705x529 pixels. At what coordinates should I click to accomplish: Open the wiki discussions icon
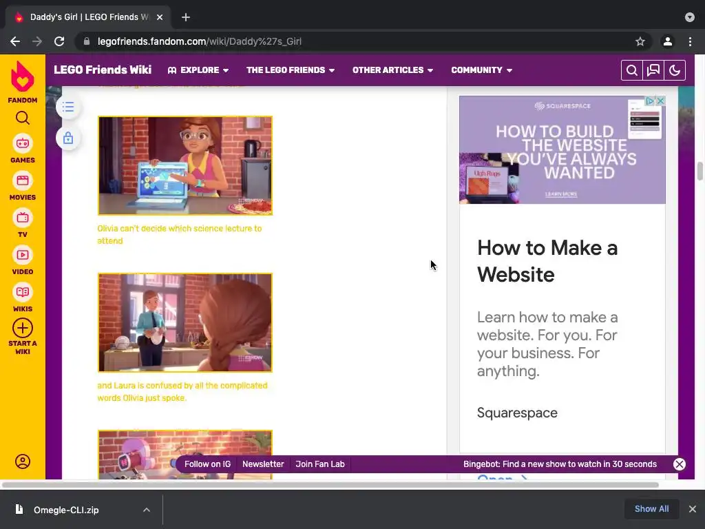[x=653, y=70]
